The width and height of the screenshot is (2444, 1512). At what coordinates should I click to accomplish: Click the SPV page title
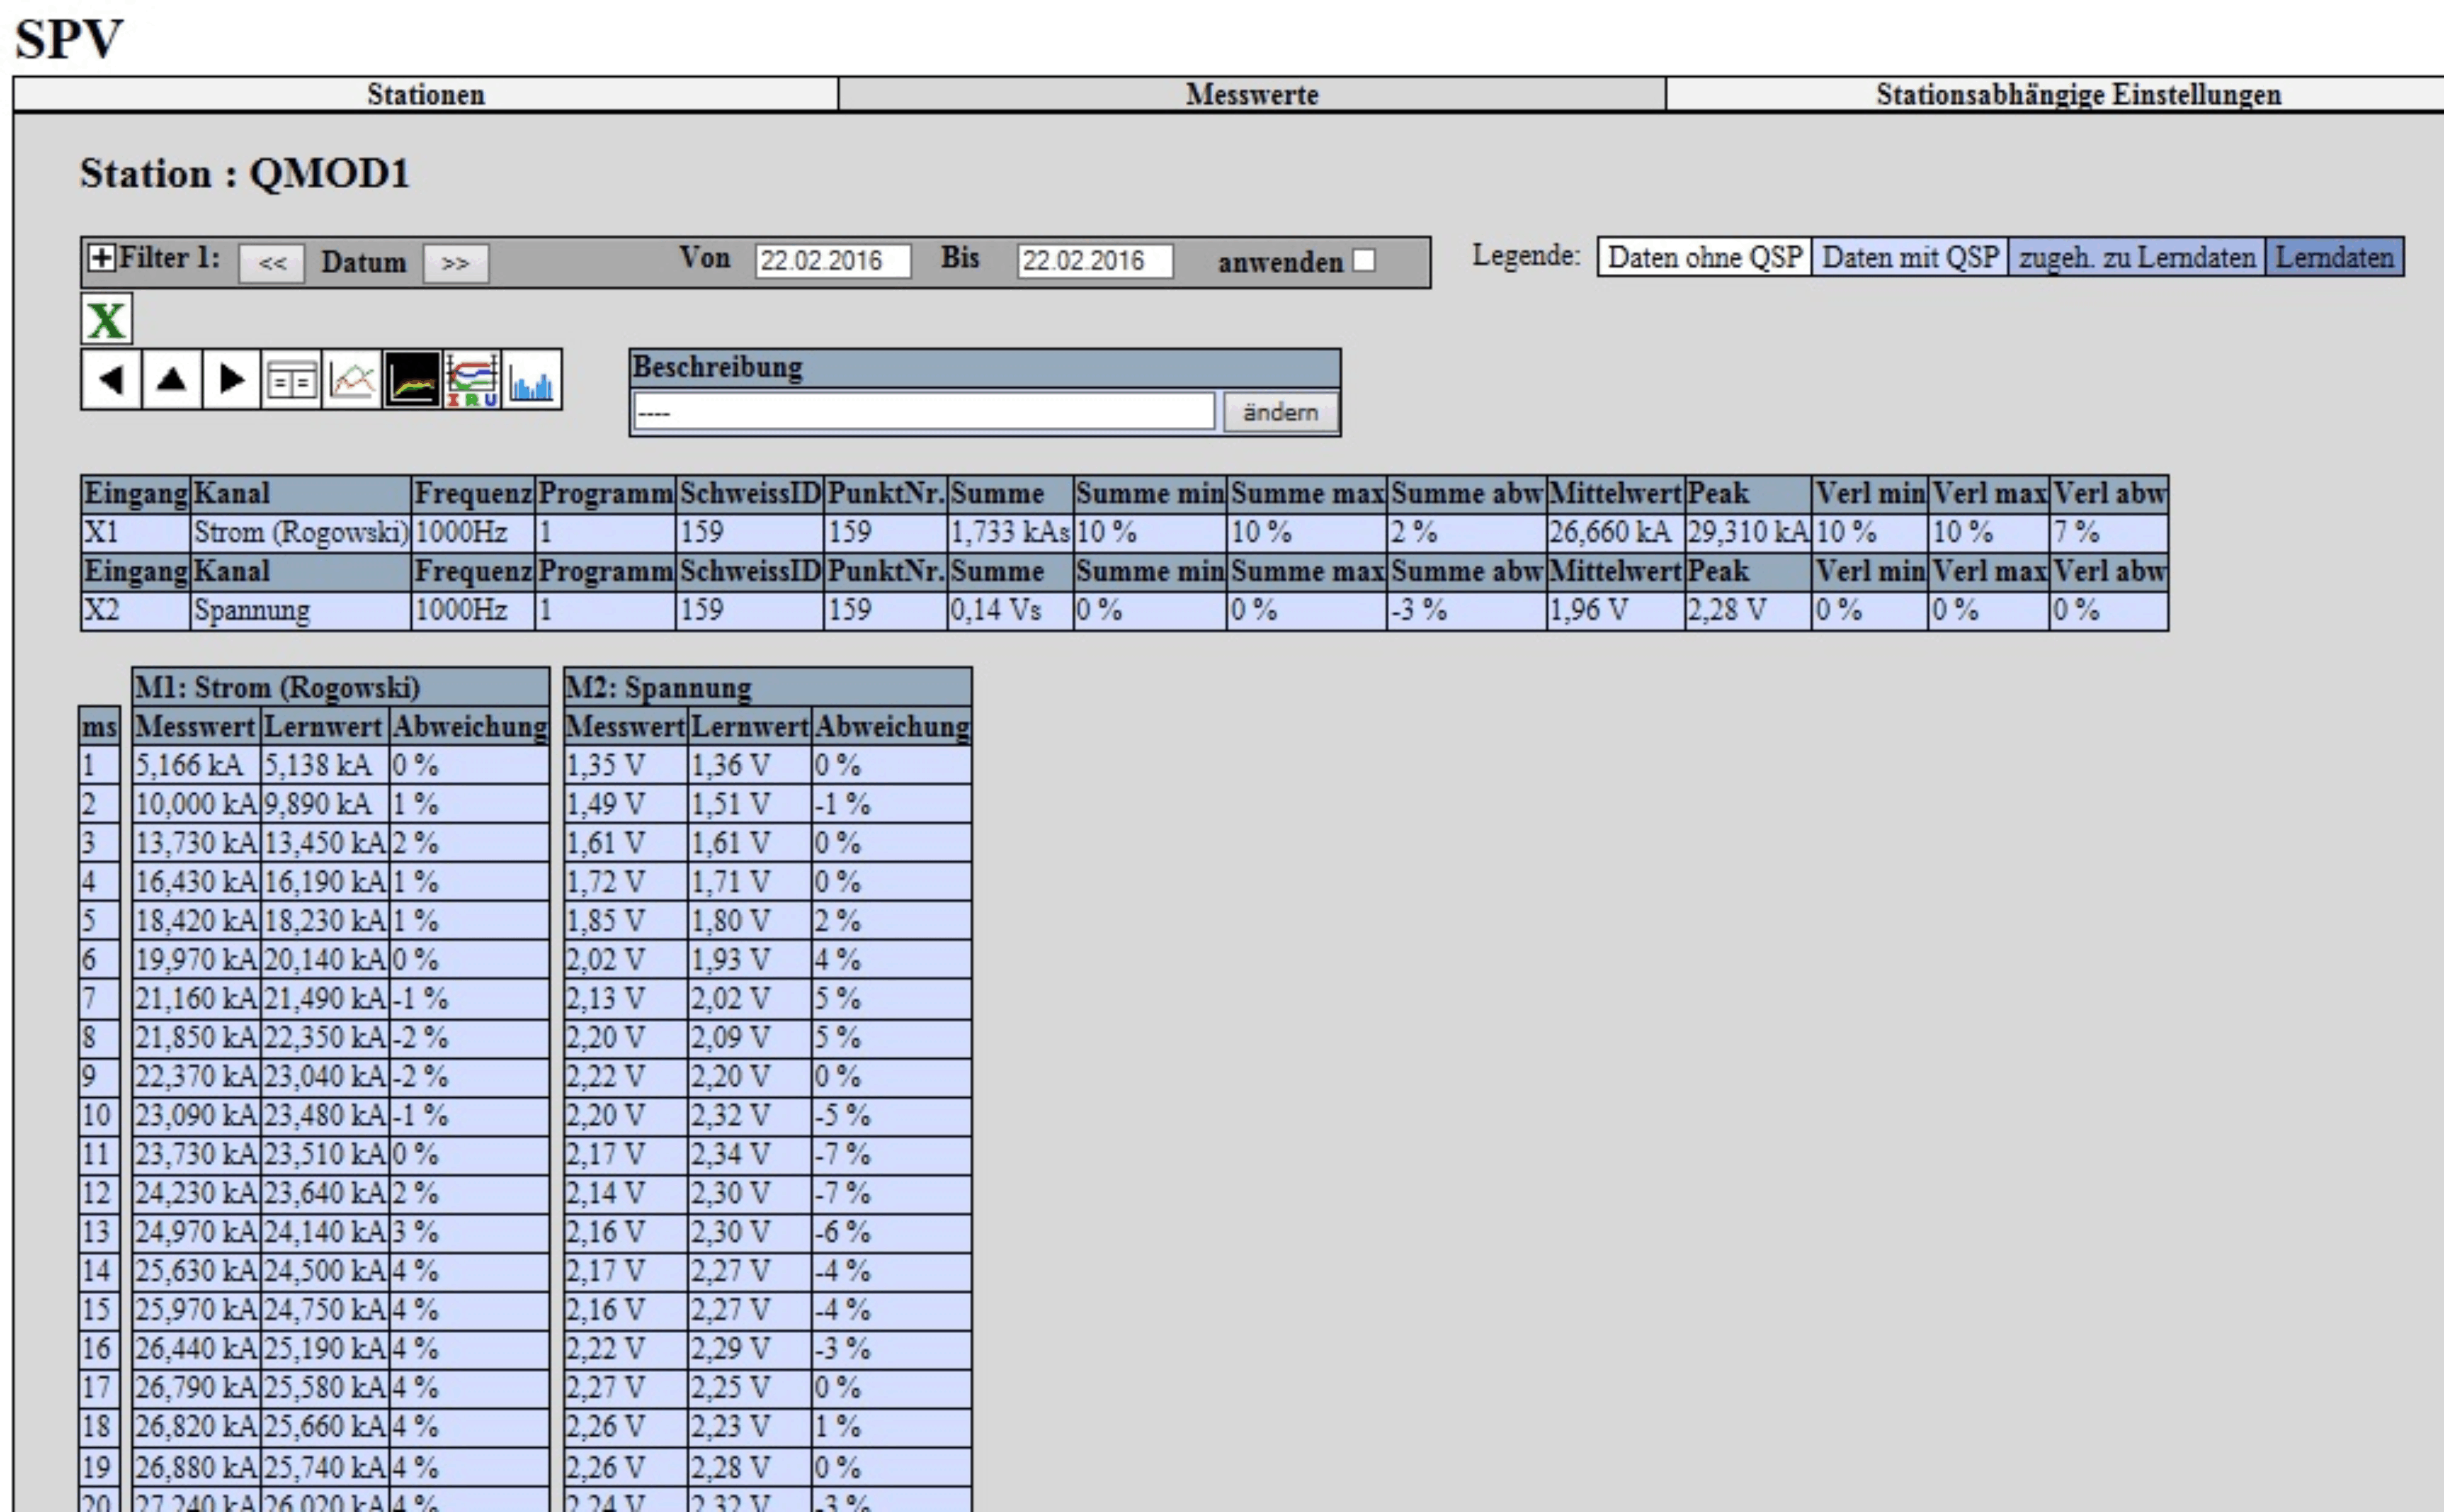coord(68,39)
